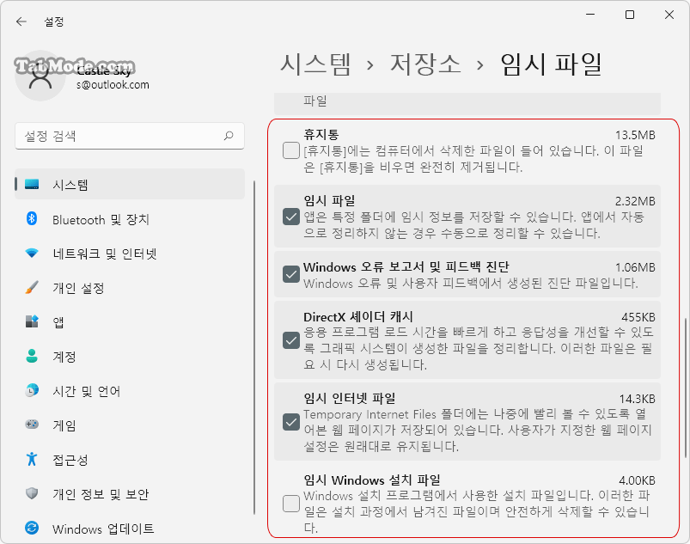
Task: Uncheck the 임시 인터넷 파일 checkbox
Action: [x=291, y=422]
